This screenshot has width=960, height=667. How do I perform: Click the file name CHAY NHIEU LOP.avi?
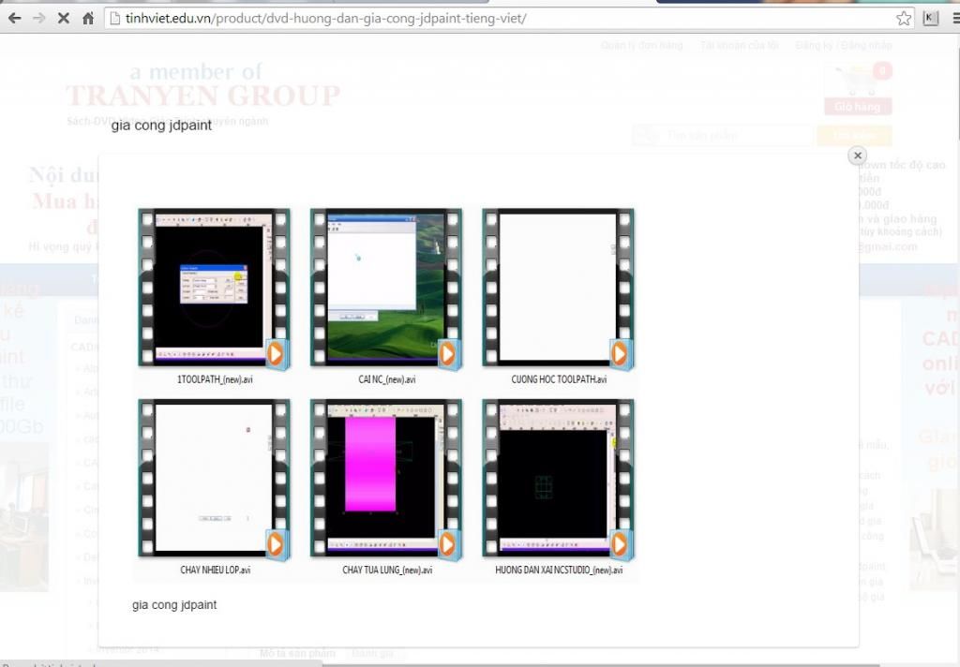click(x=215, y=570)
